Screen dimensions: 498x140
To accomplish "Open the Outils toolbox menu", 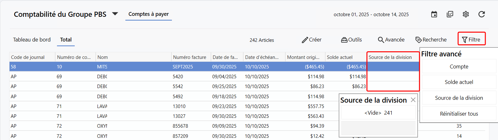I will (351, 40).
